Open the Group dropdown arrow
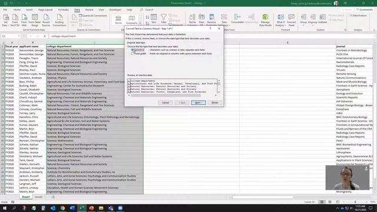Viewport: 377px width, 212px height. [303, 25]
